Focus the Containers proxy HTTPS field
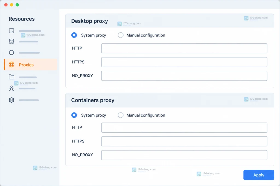The image size is (280, 186). click(184, 141)
